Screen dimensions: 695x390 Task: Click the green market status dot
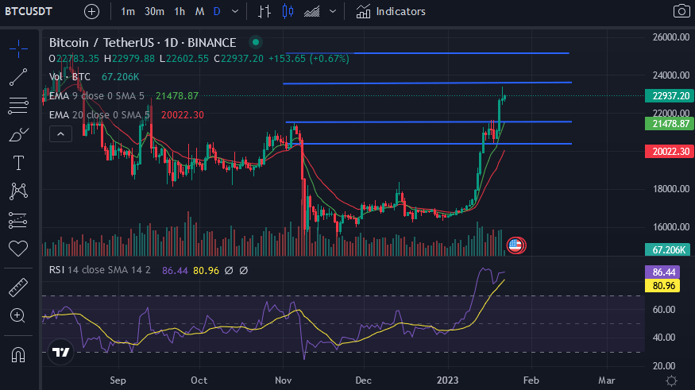point(255,43)
